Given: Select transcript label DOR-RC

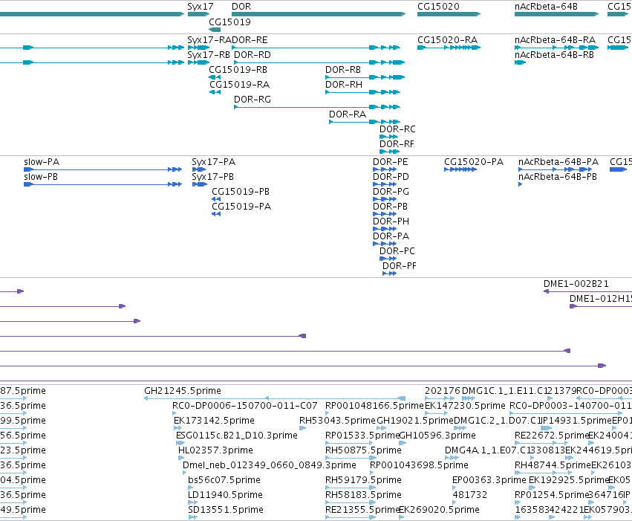Looking at the screenshot, I should pos(397,129).
